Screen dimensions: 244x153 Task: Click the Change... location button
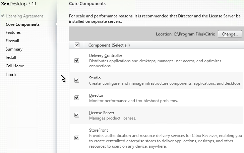pos(230,34)
